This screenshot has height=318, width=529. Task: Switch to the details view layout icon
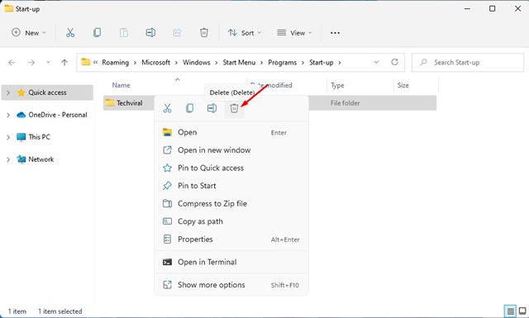coord(510,311)
